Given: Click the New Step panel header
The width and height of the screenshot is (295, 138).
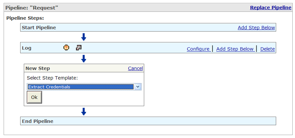Looking at the screenshot, I should tap(84, 68).
